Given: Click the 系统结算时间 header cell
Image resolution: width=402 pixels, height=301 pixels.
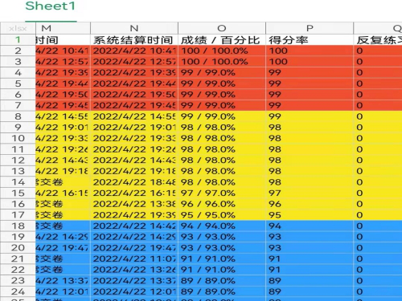Looking at the screenshot, I should [134, 40].
